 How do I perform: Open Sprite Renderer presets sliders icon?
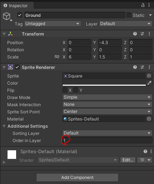pos(142,67)
